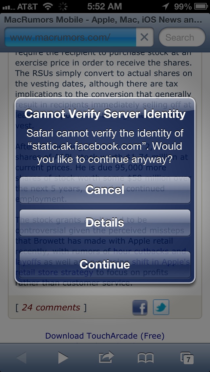Tap the Cancel button in the alert
This screenshot has height=372, width=210.
pos(105,190)
